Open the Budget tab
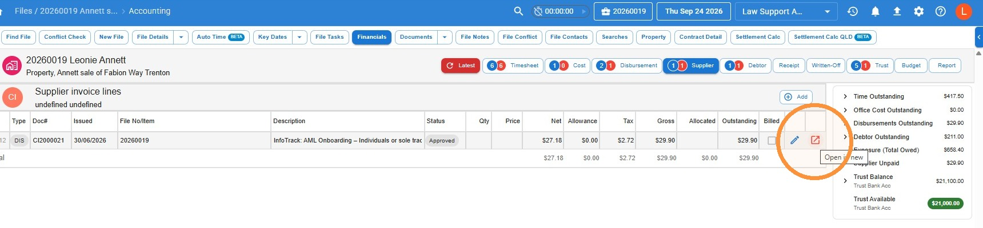The width and height of the screenshot is (983, 228). (x=911, y=66)
